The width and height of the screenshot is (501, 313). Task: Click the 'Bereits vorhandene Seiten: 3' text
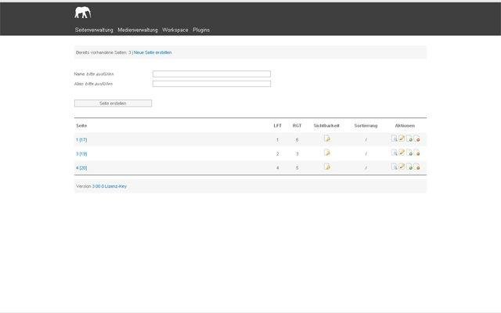pos(103,52)
